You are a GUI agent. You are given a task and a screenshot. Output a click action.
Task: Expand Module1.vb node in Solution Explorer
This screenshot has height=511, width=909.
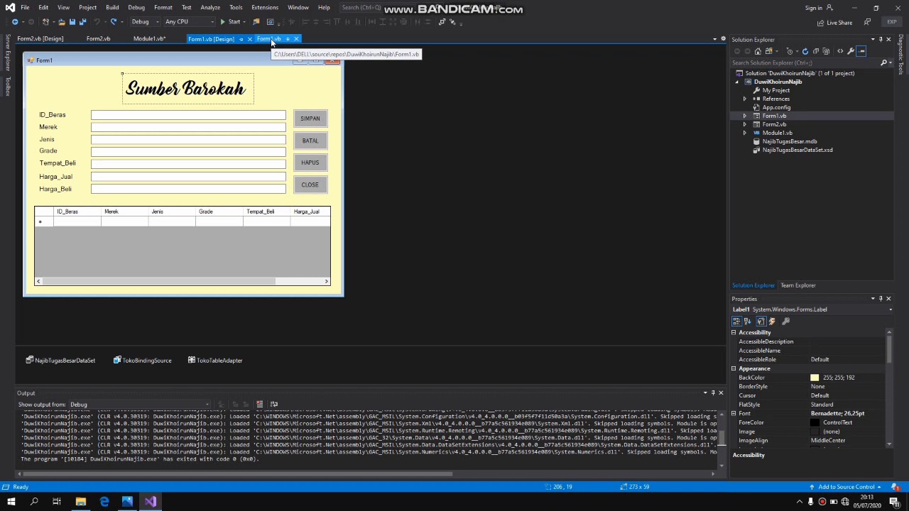744,133
